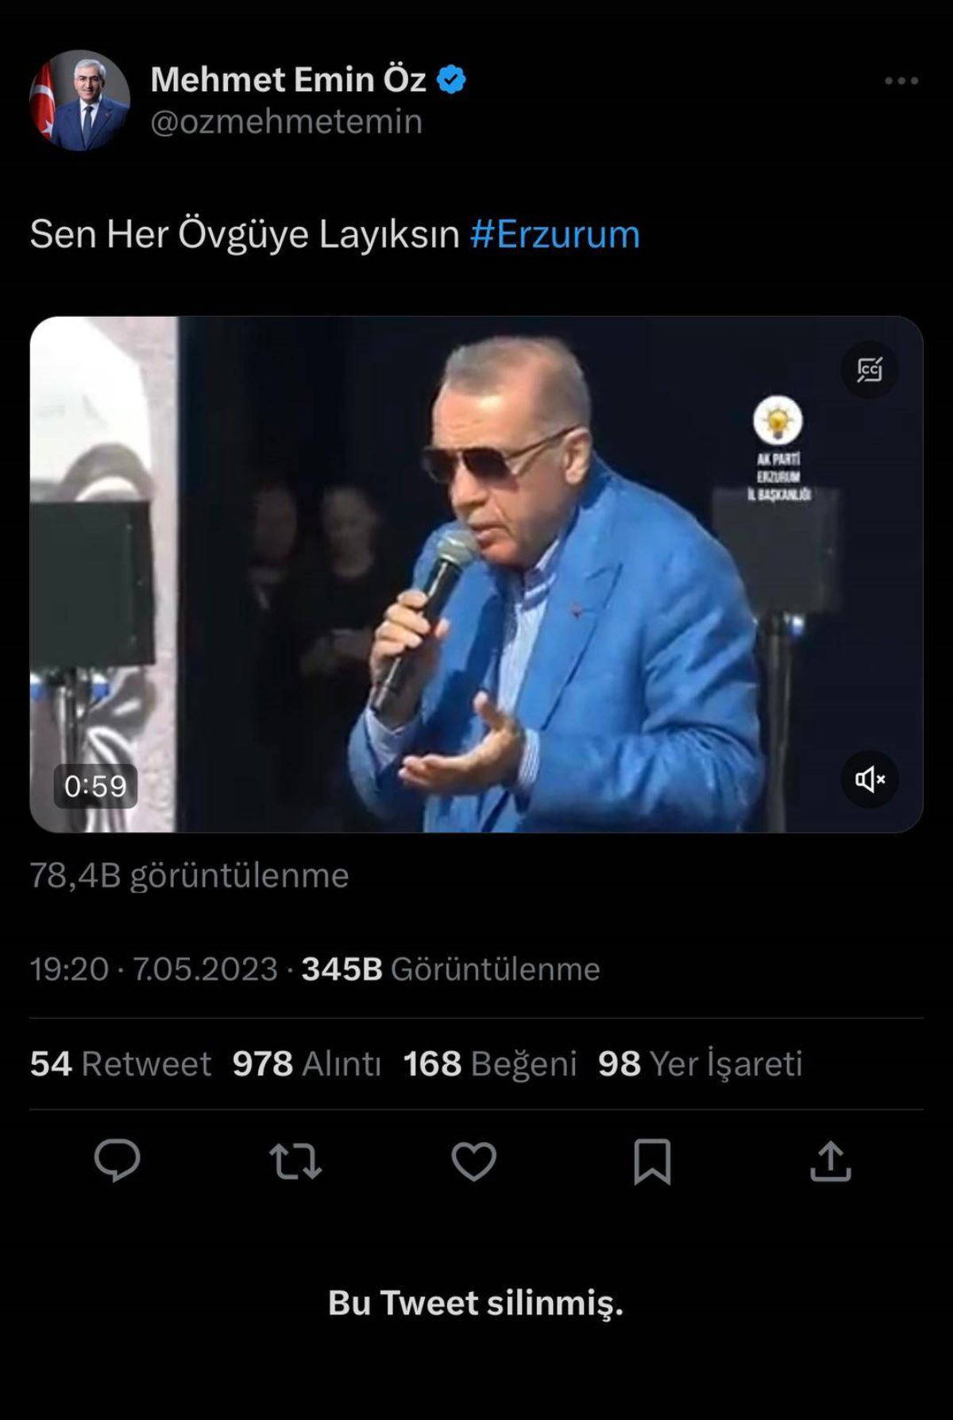Open the three-dot more options menu
953x1420 pixels.
point(901,81)
